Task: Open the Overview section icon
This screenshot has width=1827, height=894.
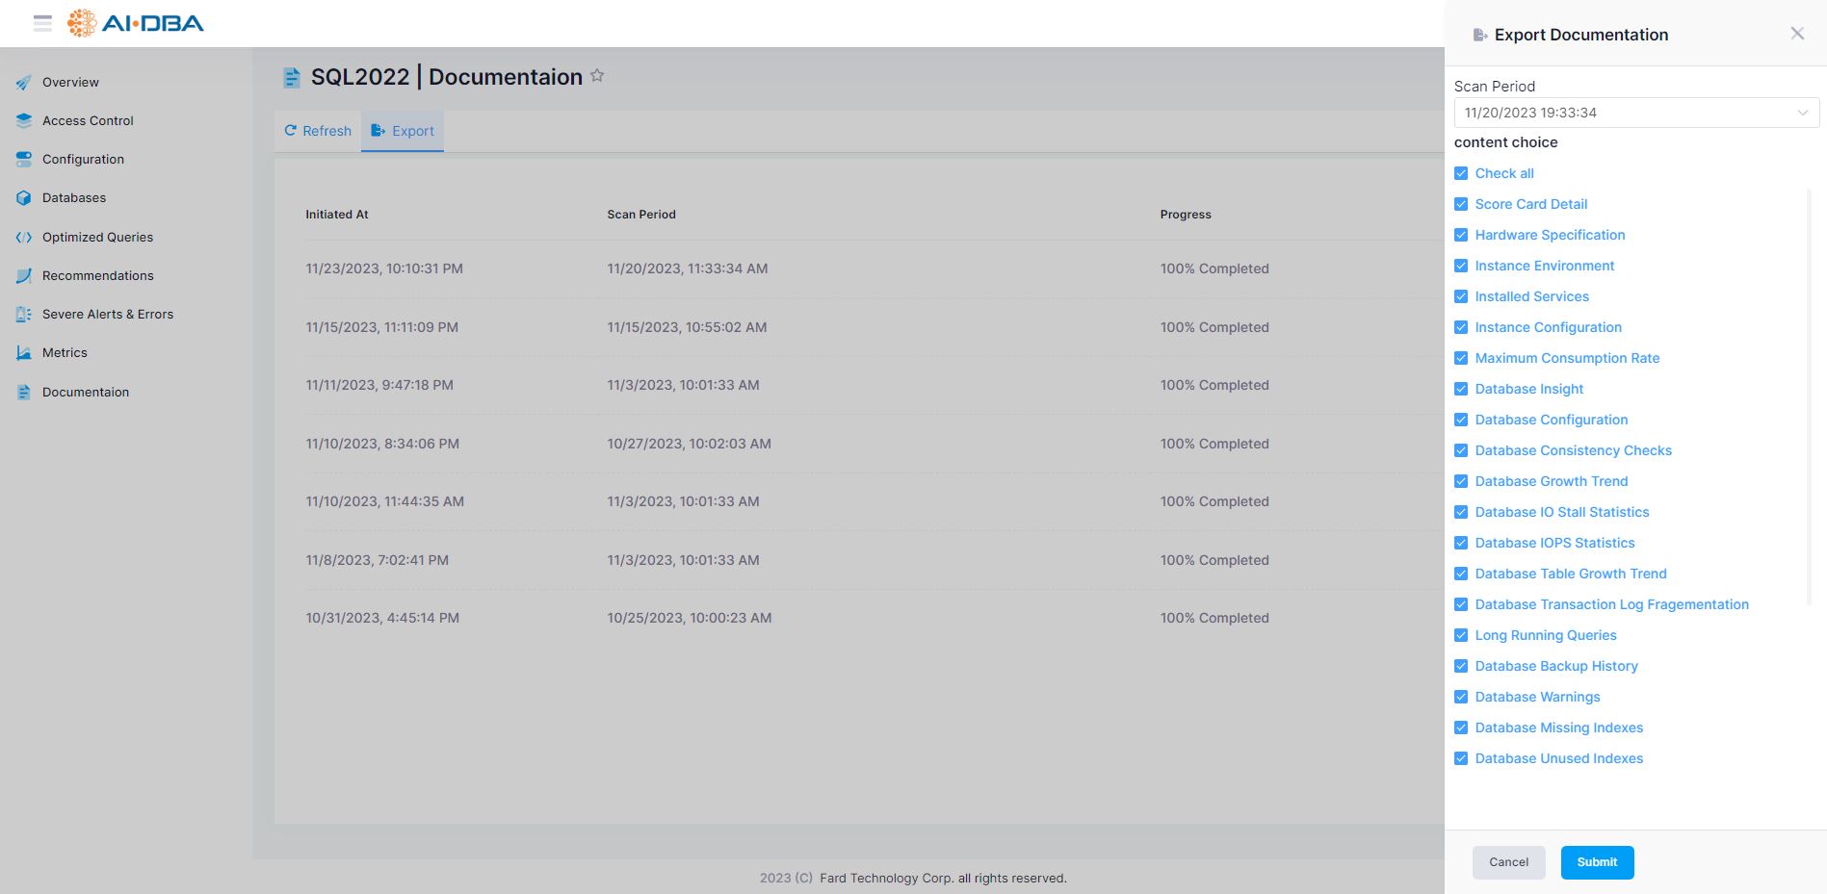Action: (23, 82)
